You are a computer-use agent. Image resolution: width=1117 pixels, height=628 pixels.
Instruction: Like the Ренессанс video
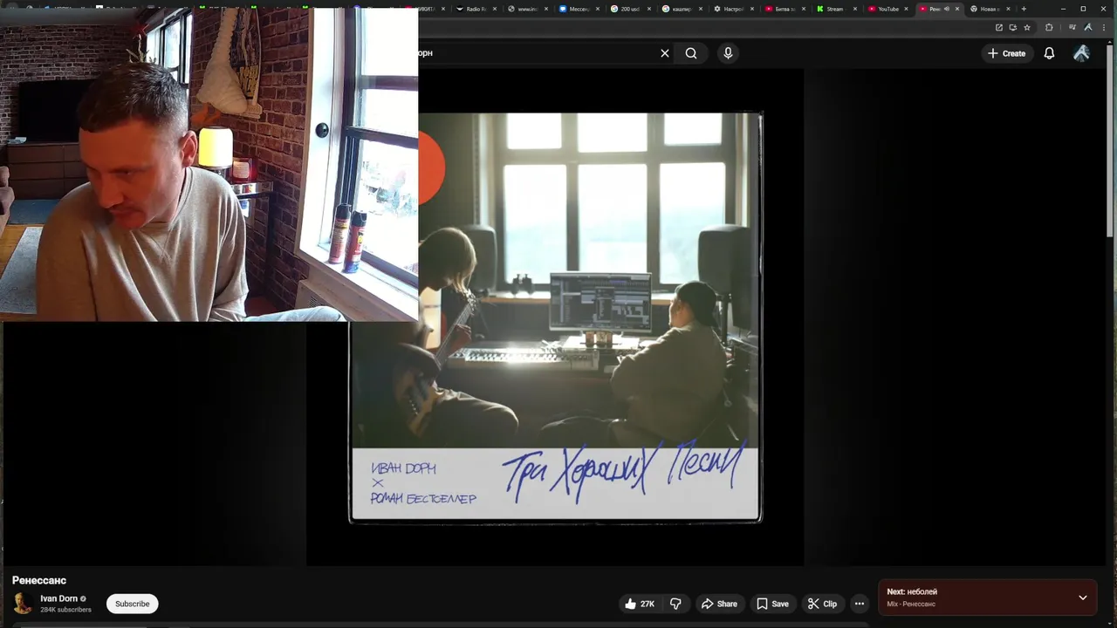click(640, 604)
